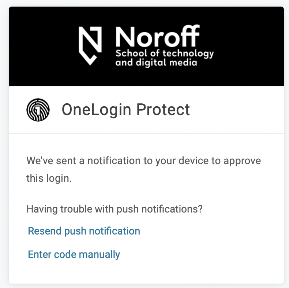Screen dimensions: 289x288
Task: Select the 'and digital media' tagline line
Action: 156,63
